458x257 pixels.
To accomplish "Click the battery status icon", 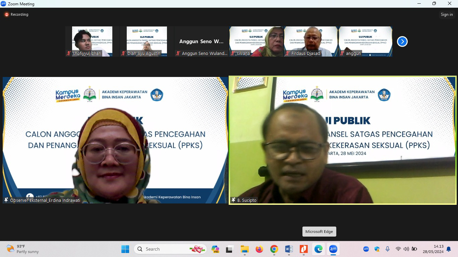I will [x=414, y=249].
